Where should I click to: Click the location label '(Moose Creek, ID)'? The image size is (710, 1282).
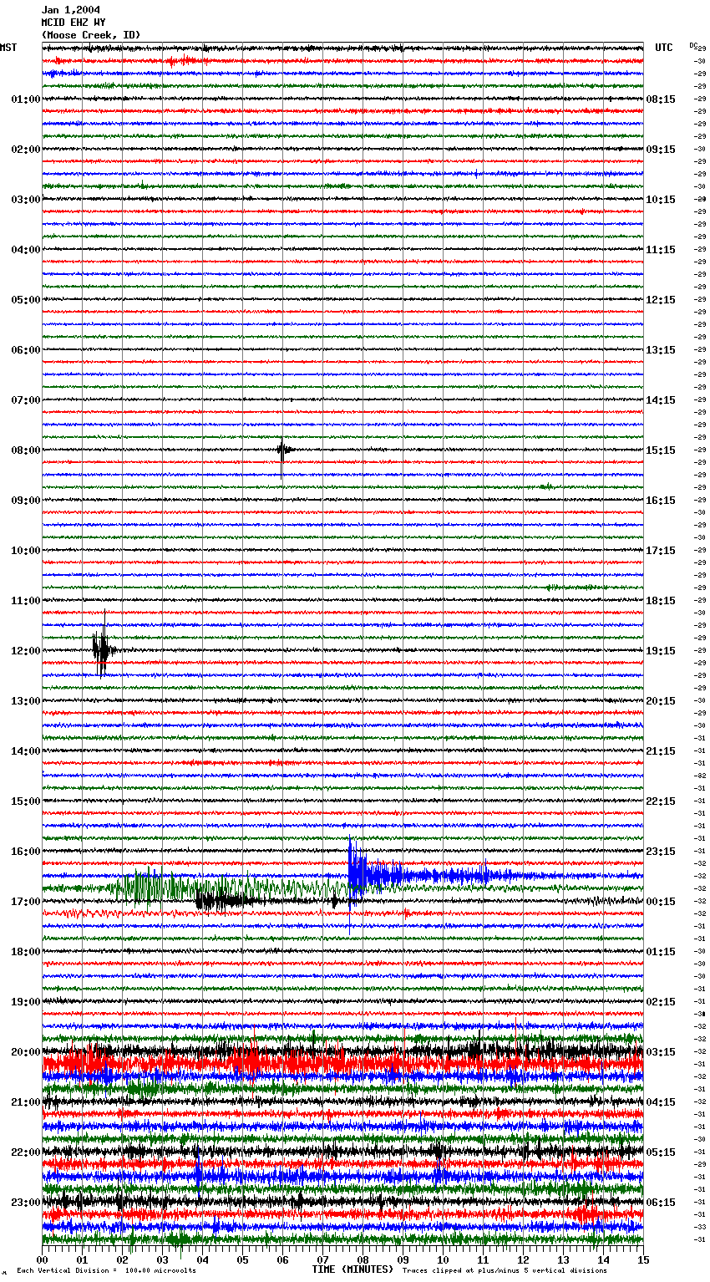pos(91,35)
